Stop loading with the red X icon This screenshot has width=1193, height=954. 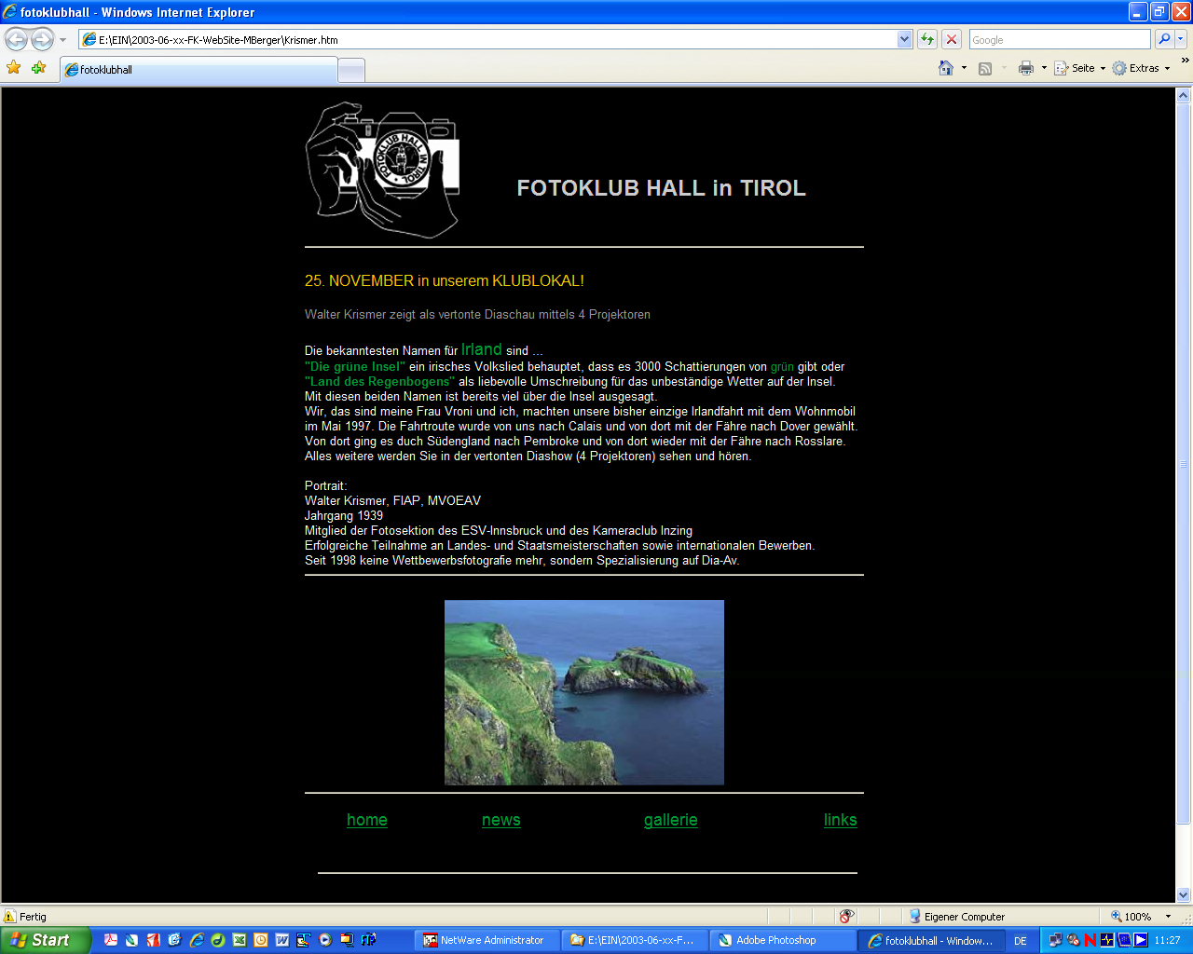[951, 39]
